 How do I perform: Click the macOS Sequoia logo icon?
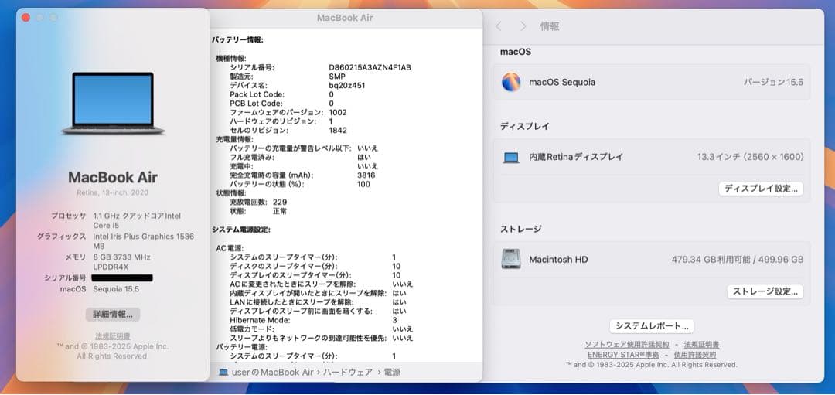(x=511, y=82)
